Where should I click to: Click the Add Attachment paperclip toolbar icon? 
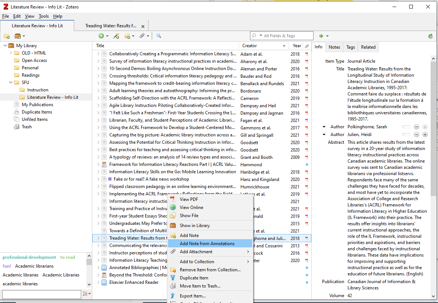tap(143, 36)
